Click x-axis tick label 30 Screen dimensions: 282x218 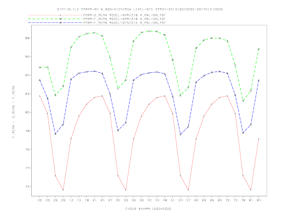tap(118, 200)
